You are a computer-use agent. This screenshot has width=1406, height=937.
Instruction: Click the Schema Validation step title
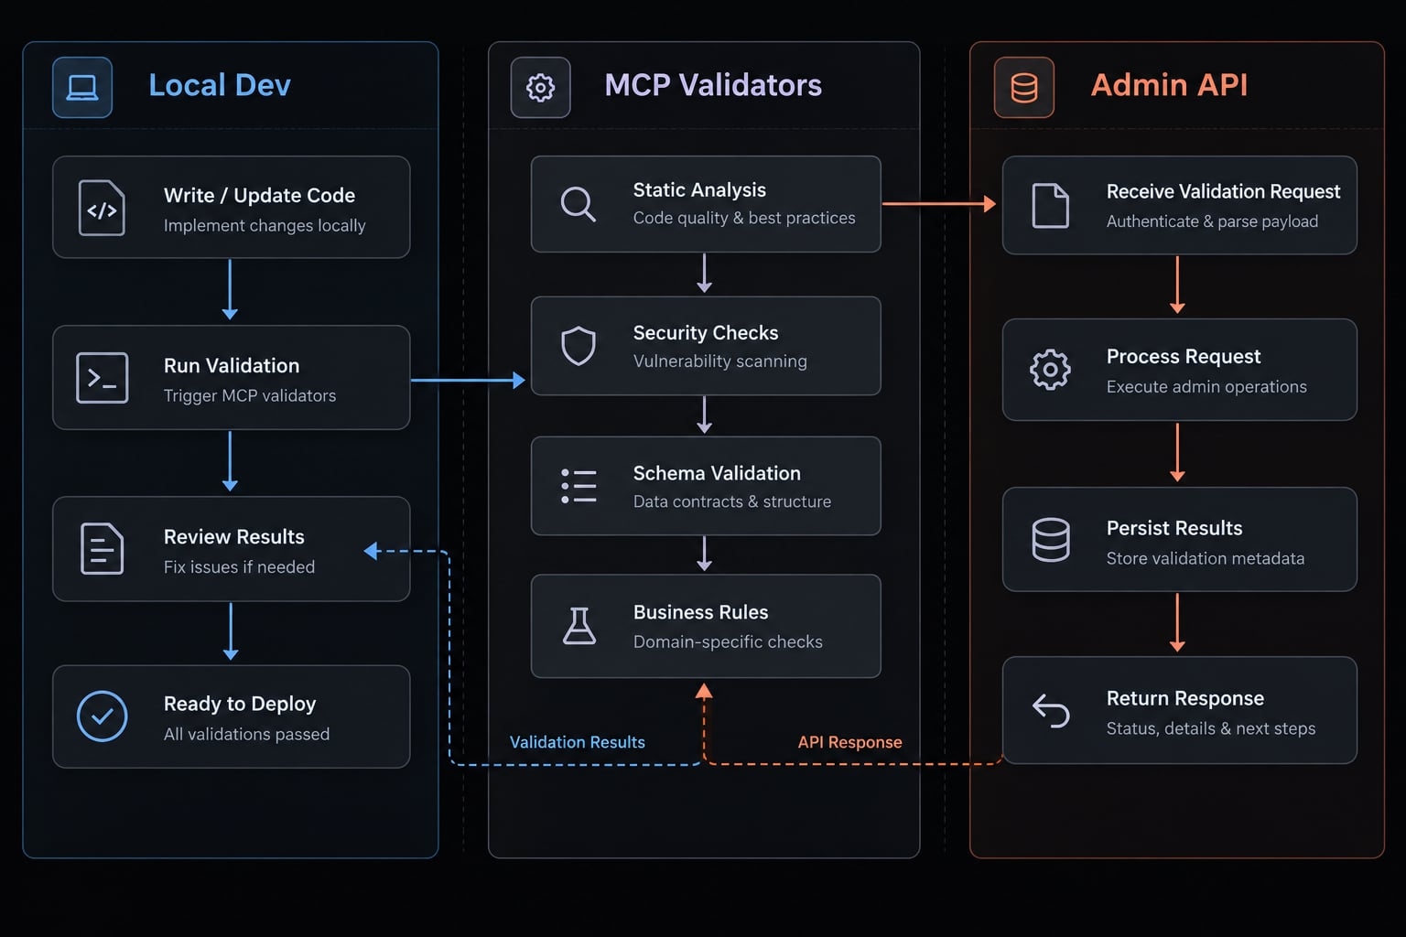coord(717,473)
